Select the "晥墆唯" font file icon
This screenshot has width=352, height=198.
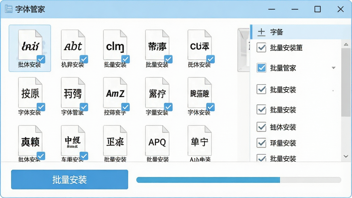pyautogui.click(x=200, y=92)
